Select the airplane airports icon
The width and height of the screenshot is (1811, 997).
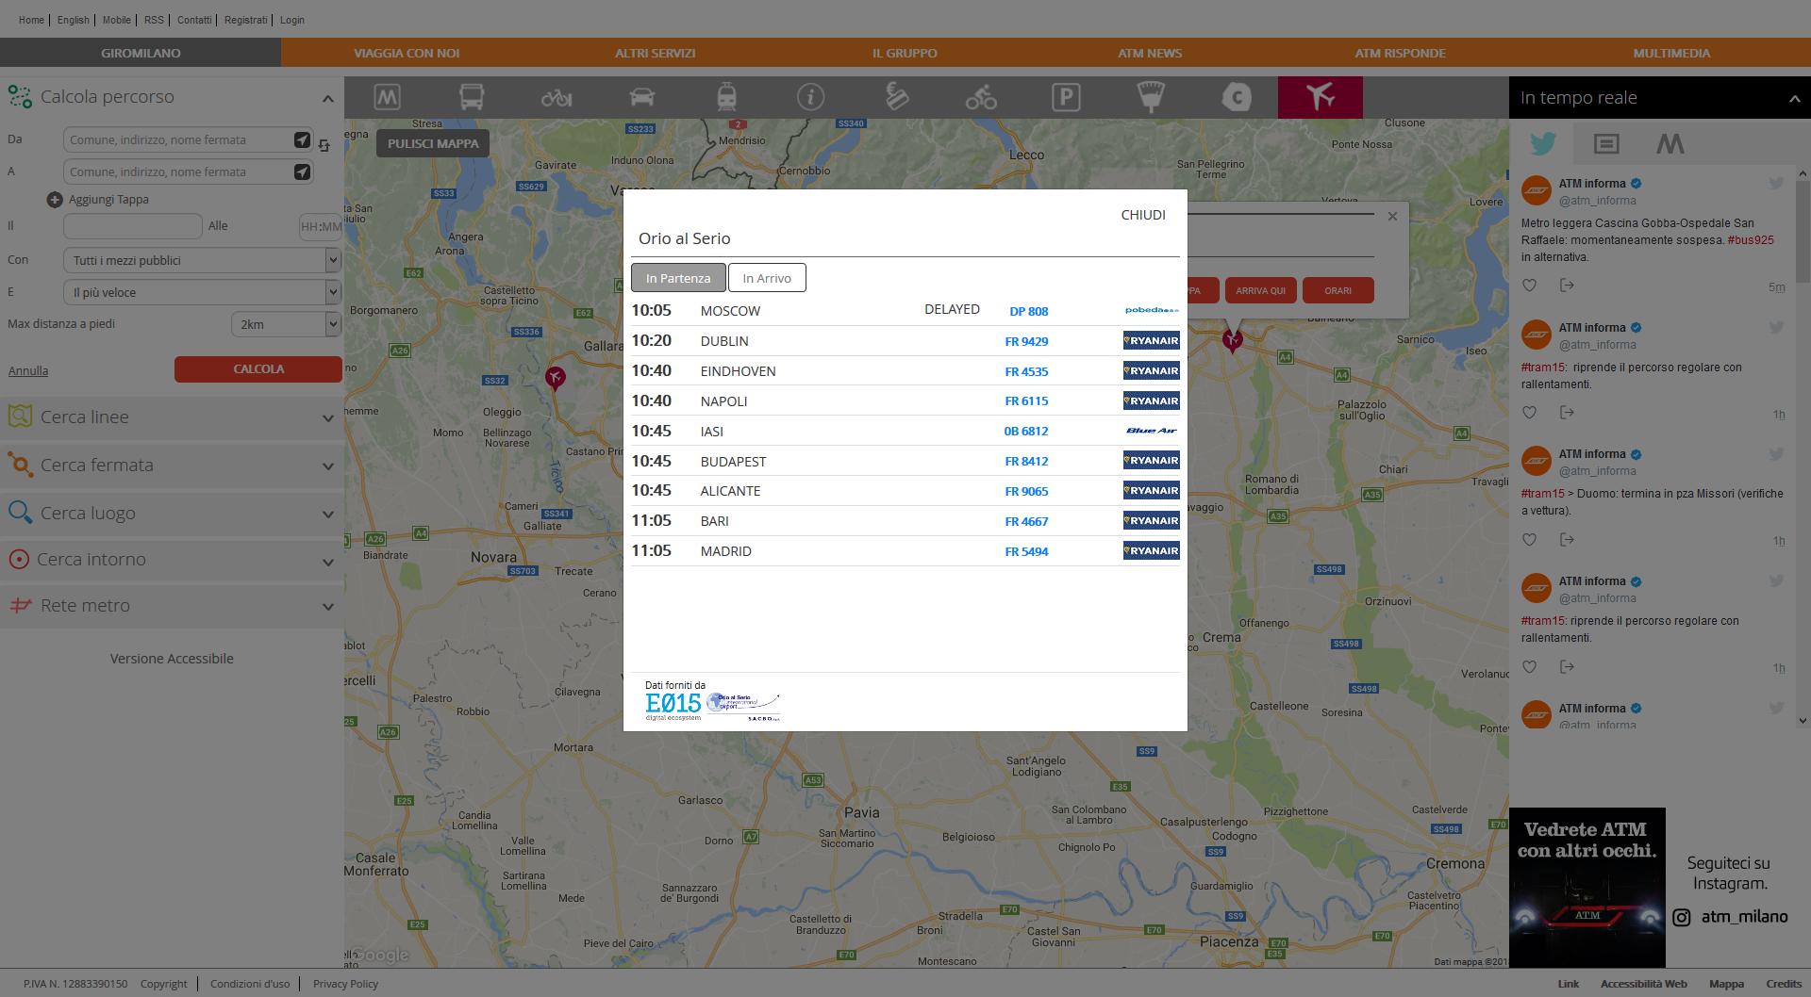(x=1320, y=97)
